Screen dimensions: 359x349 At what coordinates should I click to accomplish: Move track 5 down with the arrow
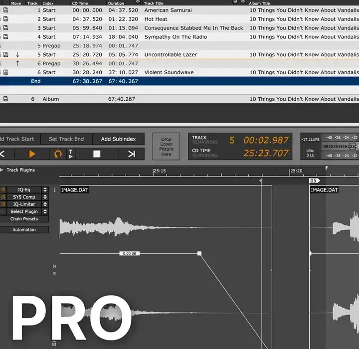(x=17, y=54)
